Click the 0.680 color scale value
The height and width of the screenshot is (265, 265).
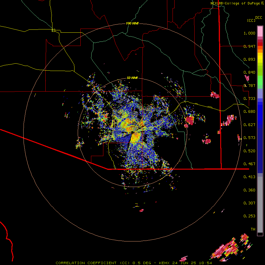(x=249, y=112)
